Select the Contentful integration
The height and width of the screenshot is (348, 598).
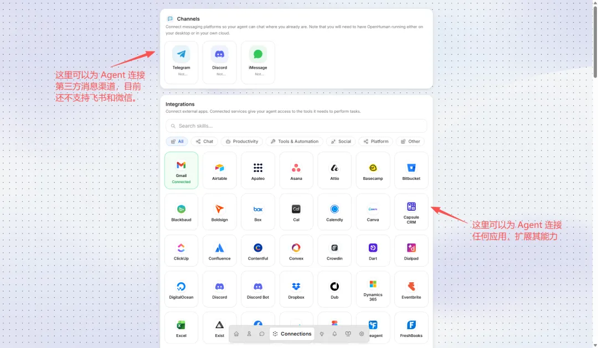258,251
